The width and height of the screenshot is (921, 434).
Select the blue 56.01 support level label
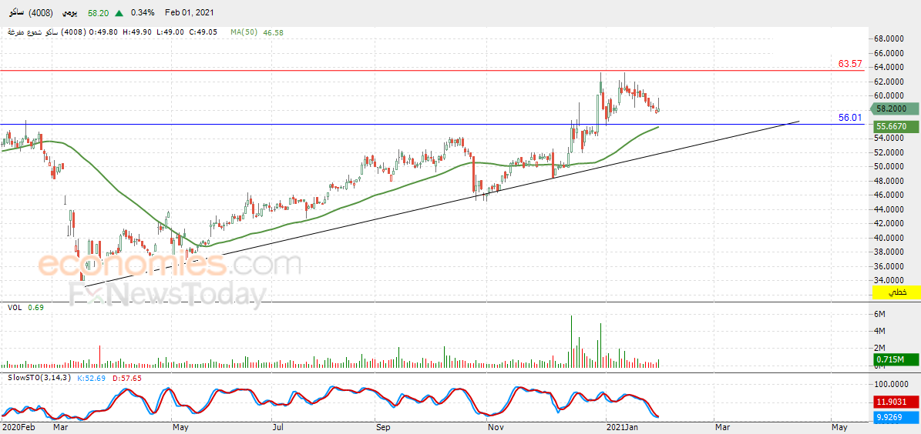pyautogui.click(x=850, y=117)
